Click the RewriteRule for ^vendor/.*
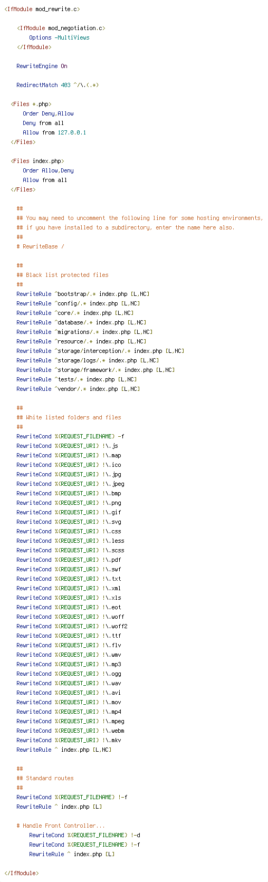Image resolution: width=268 pixels, height=882 pixels. click(x=78, y=389)
